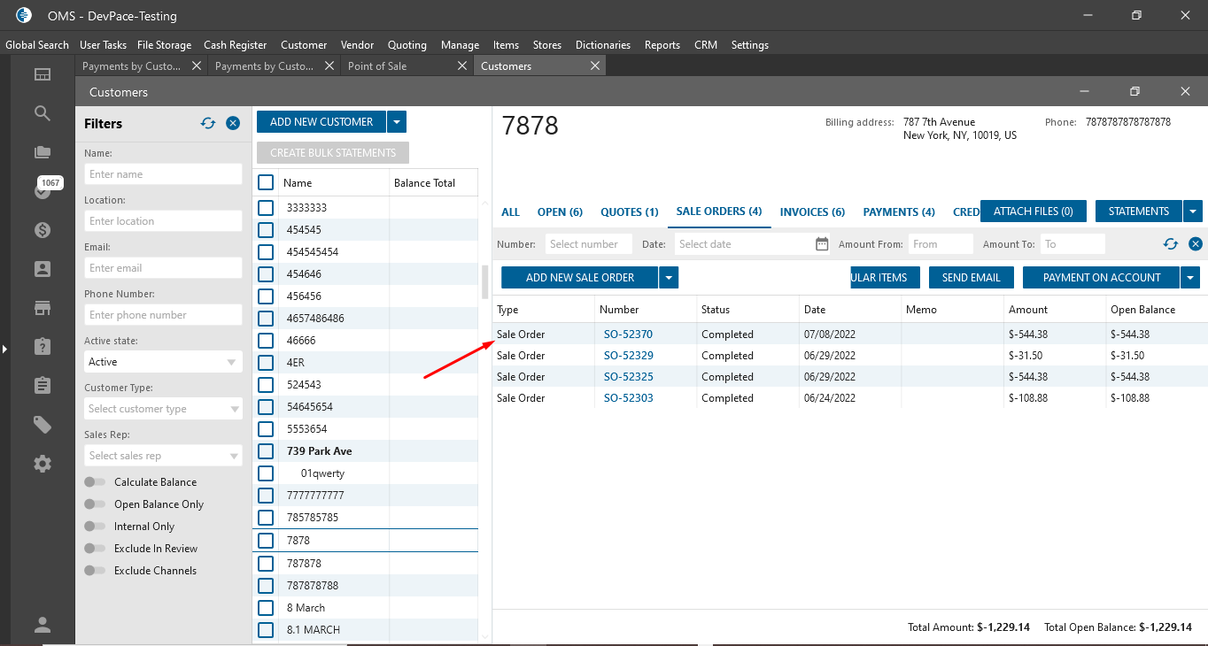Close the Customers document tab
Screen dimensions: 1208x646
pos(595,66)
